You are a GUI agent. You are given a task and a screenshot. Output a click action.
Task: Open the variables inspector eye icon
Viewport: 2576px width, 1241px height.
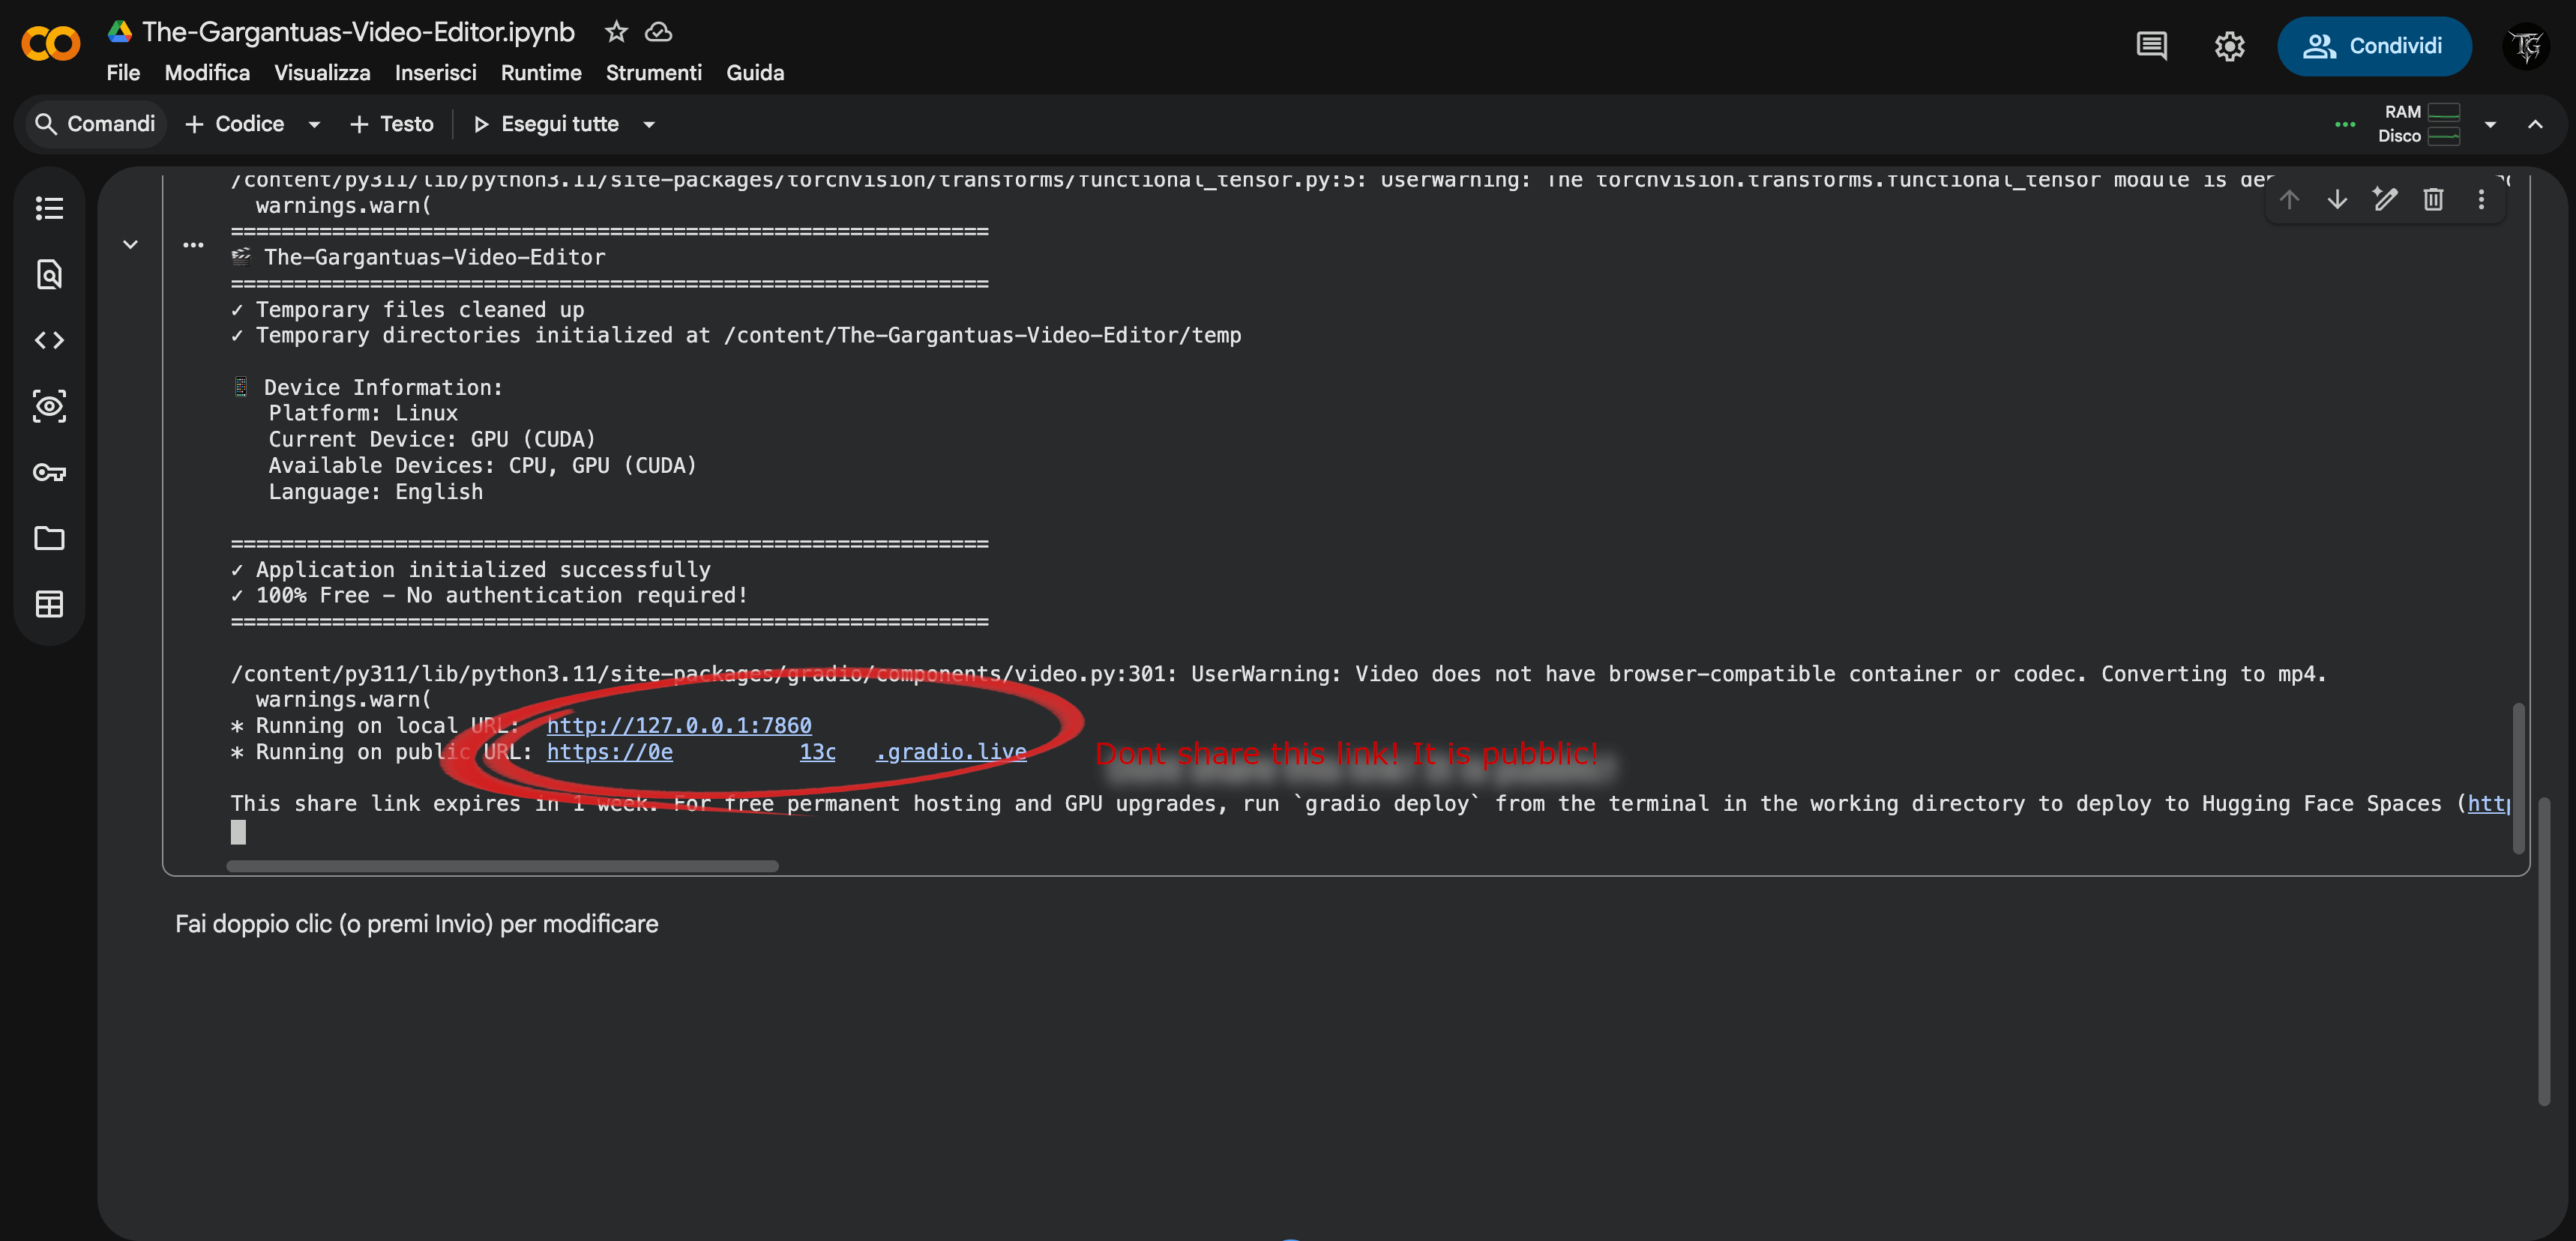point(49,405)
